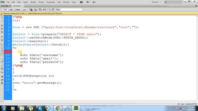Select the select.php document tab
This screenshot has height=111, width=198.
pyautogui.click(x=17, y=6)
